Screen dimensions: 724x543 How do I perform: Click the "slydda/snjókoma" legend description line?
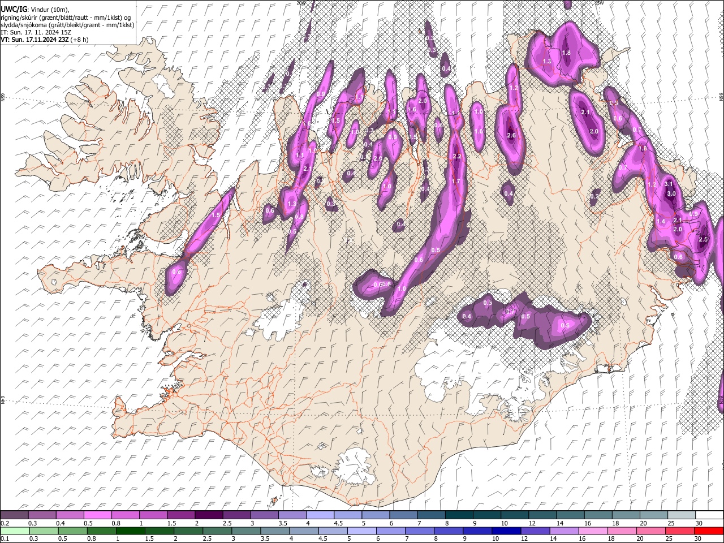tap(67, 25)
